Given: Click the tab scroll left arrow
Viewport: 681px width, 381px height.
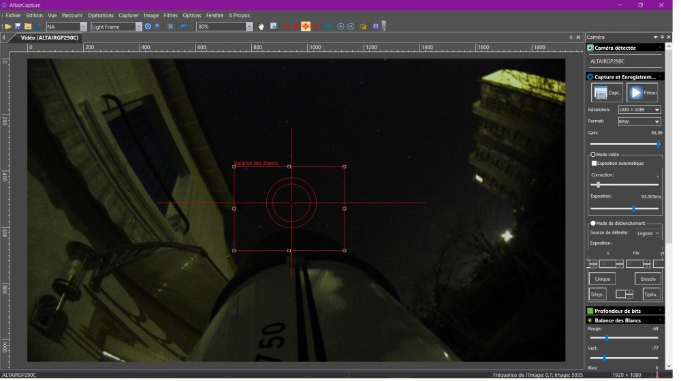Looking at the screenshot, I should coord(3,37).
